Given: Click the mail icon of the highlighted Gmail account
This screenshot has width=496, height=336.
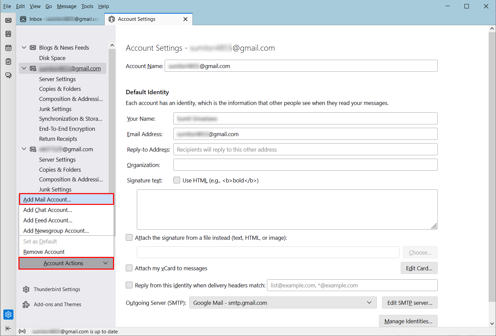Looking at the screenshot, I should coord(33,68).
